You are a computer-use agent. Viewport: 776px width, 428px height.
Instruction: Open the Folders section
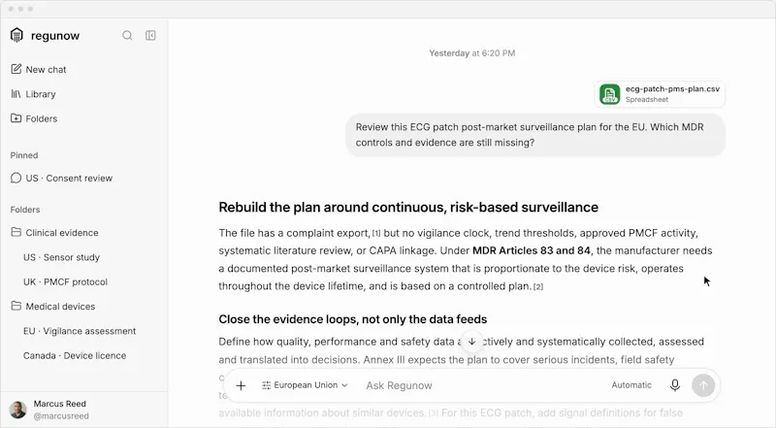pos(34,118)
